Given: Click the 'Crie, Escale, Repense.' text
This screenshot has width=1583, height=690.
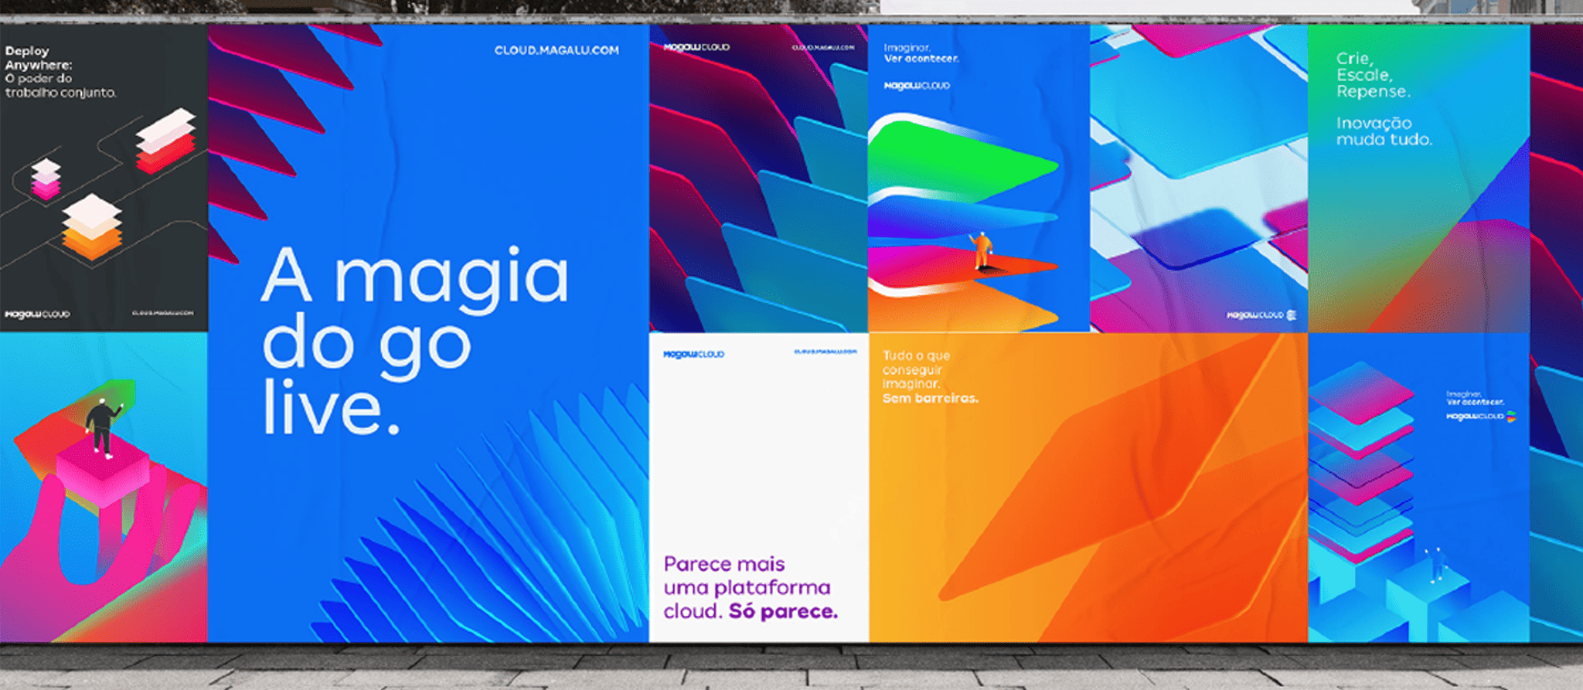Looking at the screenshot, I should [1373, 75].
